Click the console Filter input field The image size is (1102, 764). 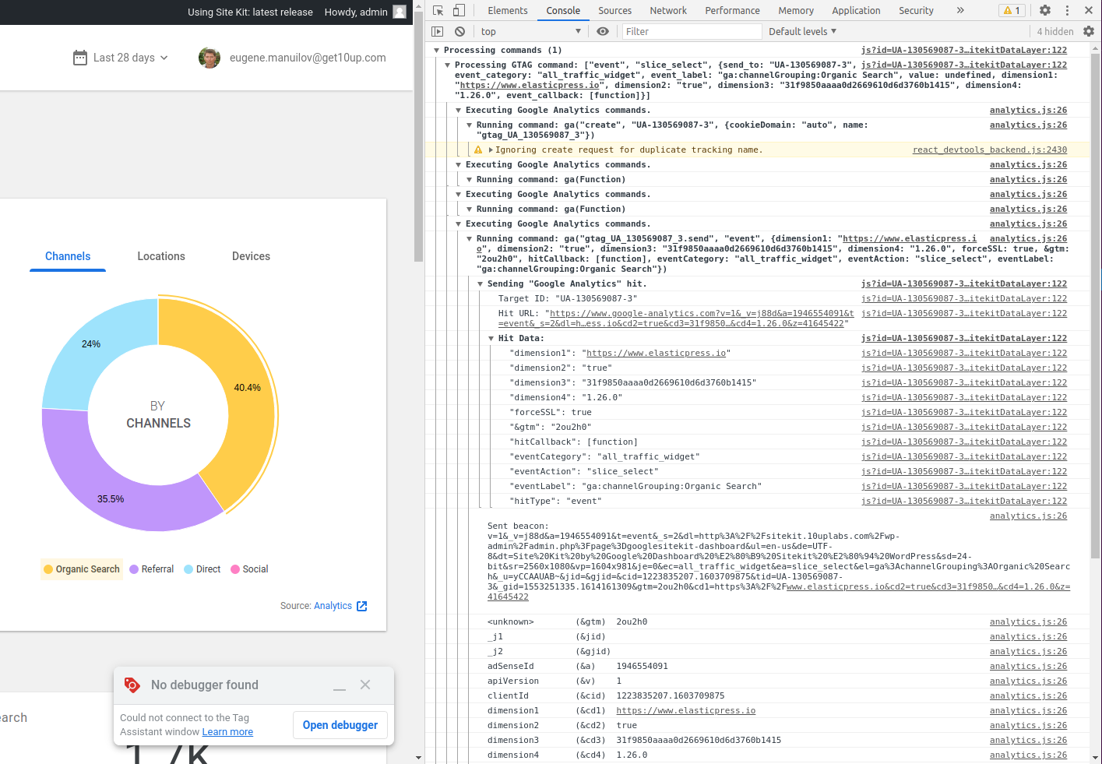pos(691,31)
